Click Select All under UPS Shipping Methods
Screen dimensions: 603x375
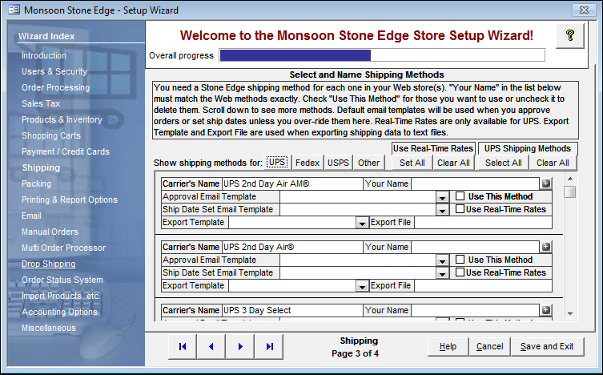click(x=504, y=163)
